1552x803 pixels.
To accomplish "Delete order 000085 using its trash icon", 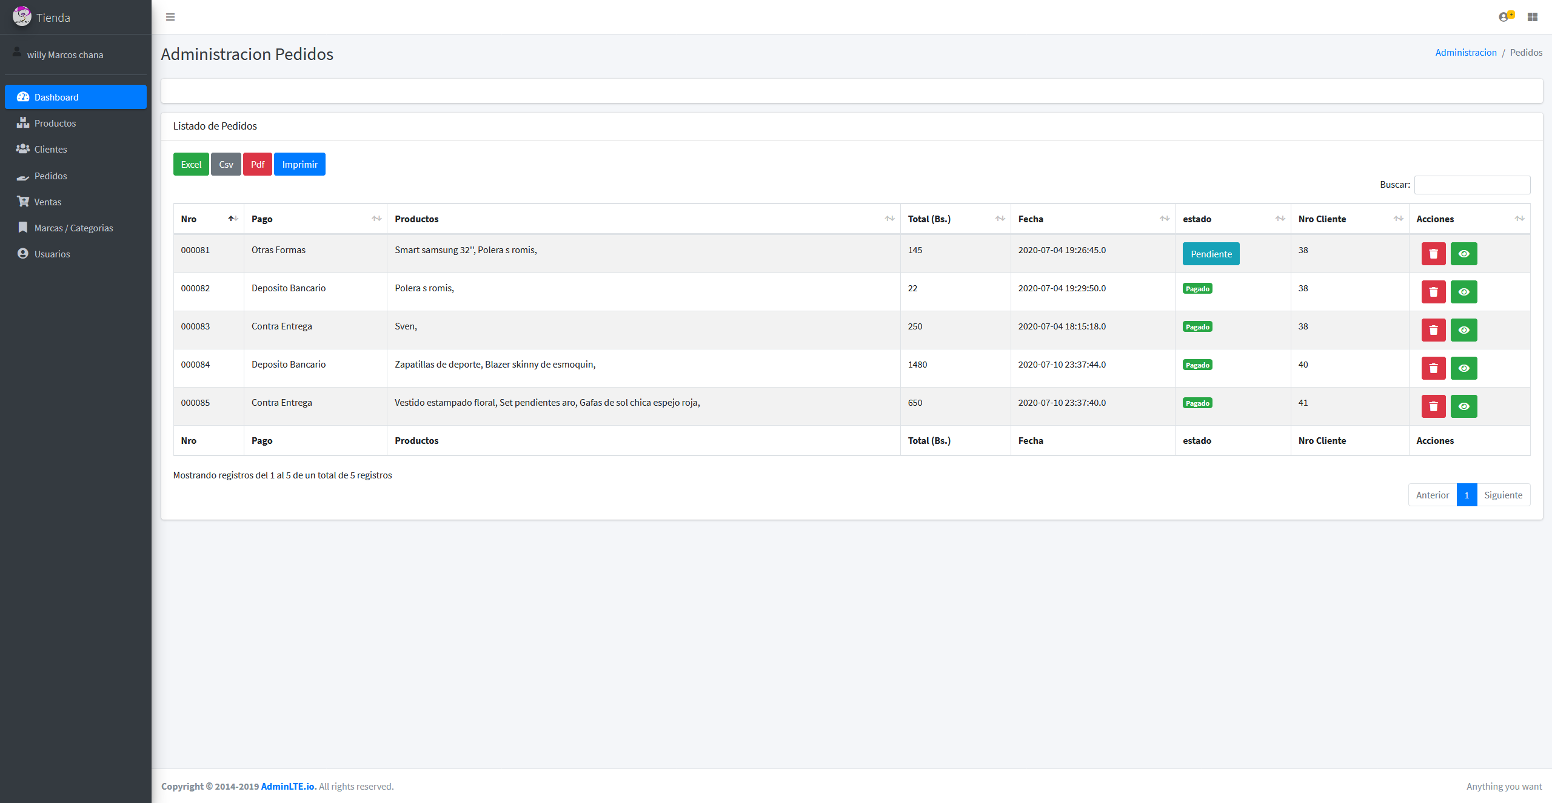I will [x=1433, y=406].
